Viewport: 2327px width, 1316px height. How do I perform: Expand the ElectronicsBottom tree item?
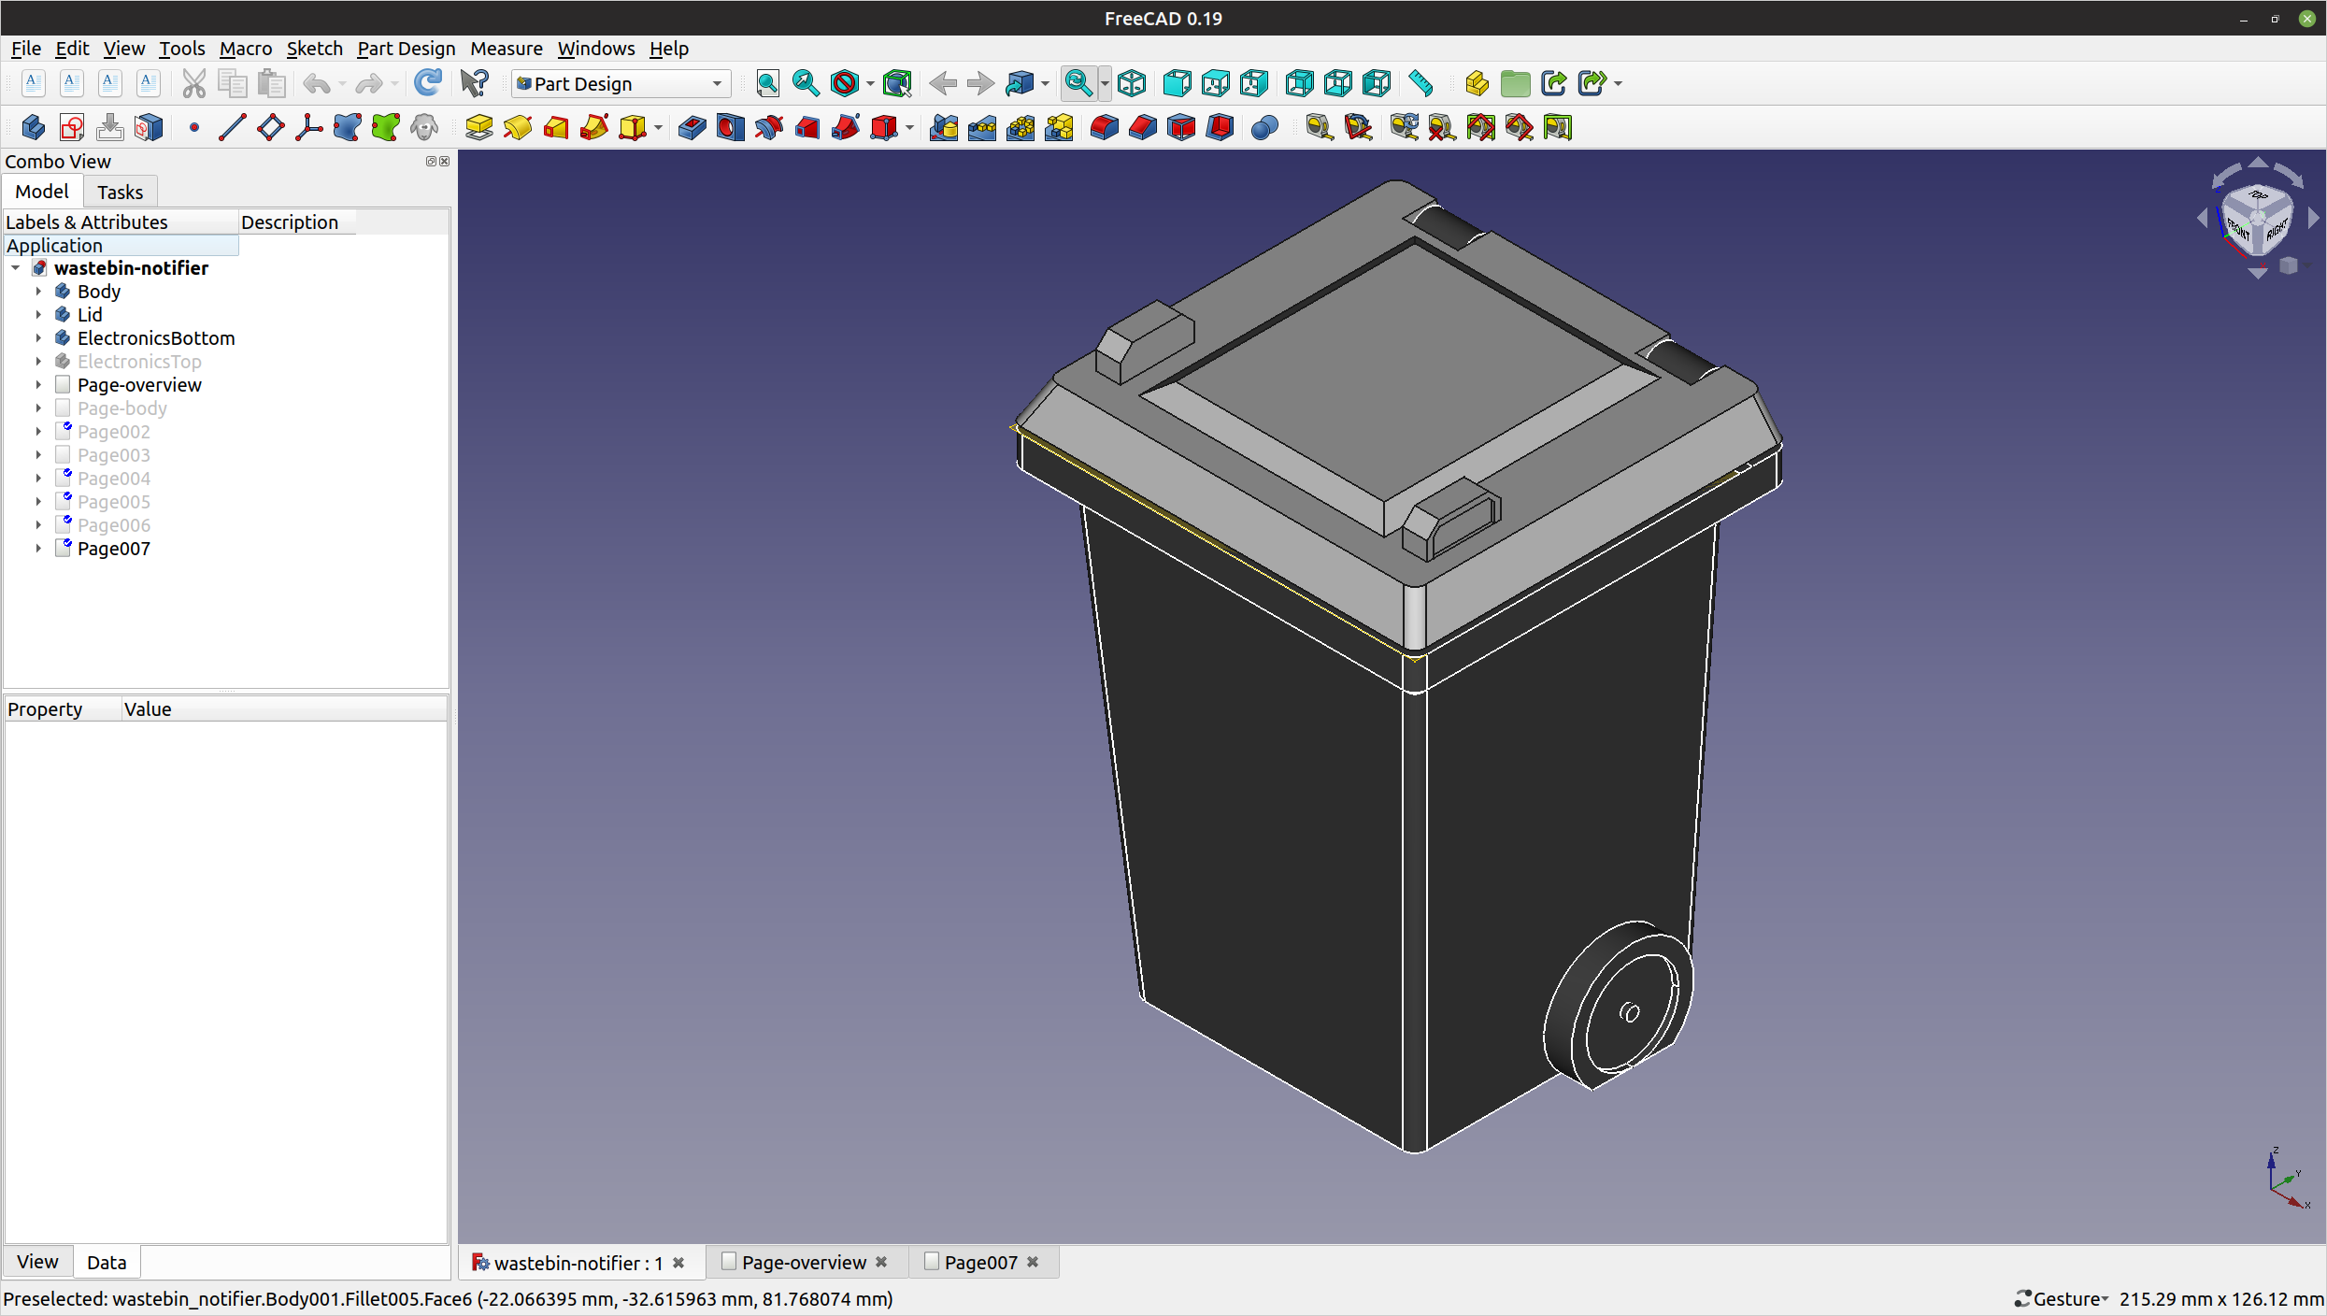pos(38,337)
